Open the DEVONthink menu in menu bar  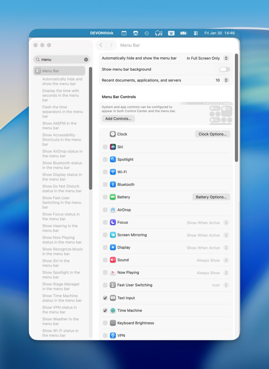pos(102,33)
